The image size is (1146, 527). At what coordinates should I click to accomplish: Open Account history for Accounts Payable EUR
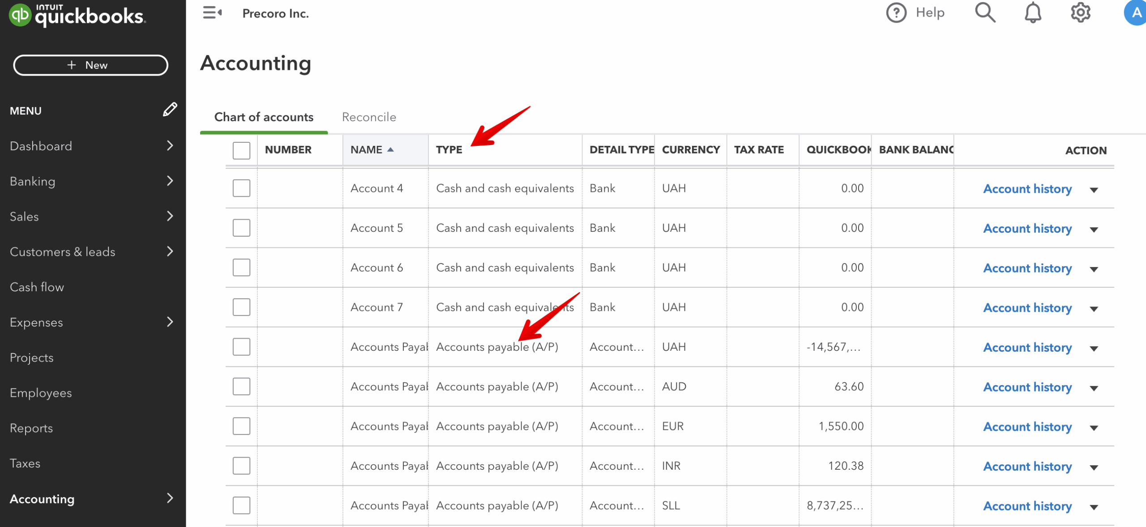click(x=1027, y=427)
